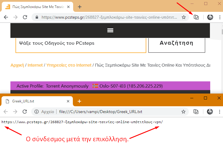This screenshot has width=223, height=148.
Task: Click the info icon beside Αρχείο
Action: click(x=37, y=112)
